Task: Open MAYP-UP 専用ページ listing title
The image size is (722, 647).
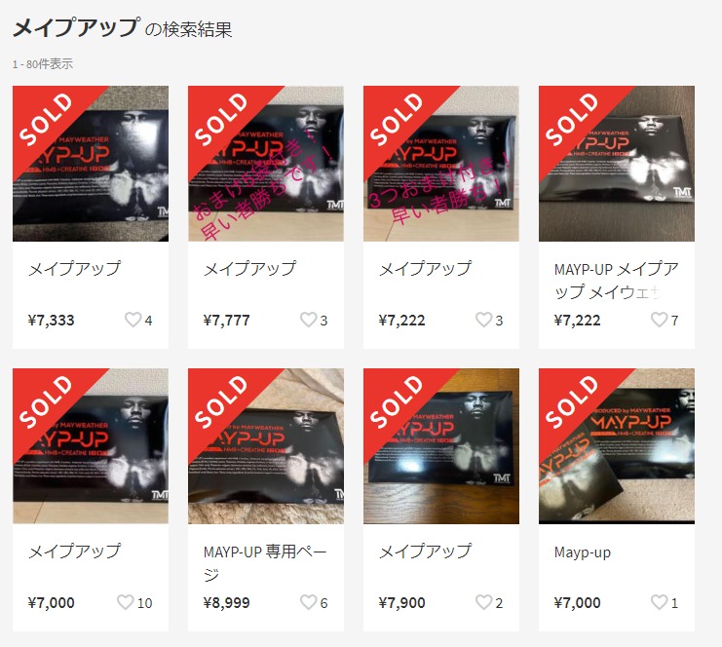Action: [265, 563]
